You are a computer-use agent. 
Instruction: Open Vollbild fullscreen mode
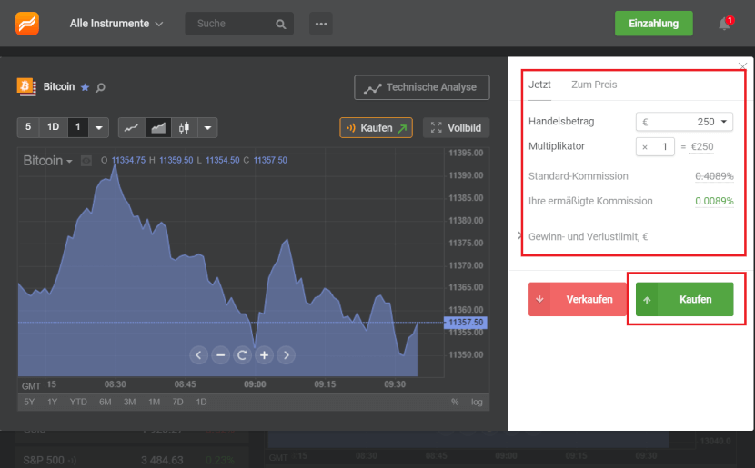pyautogui.click(x=456, y=128)
